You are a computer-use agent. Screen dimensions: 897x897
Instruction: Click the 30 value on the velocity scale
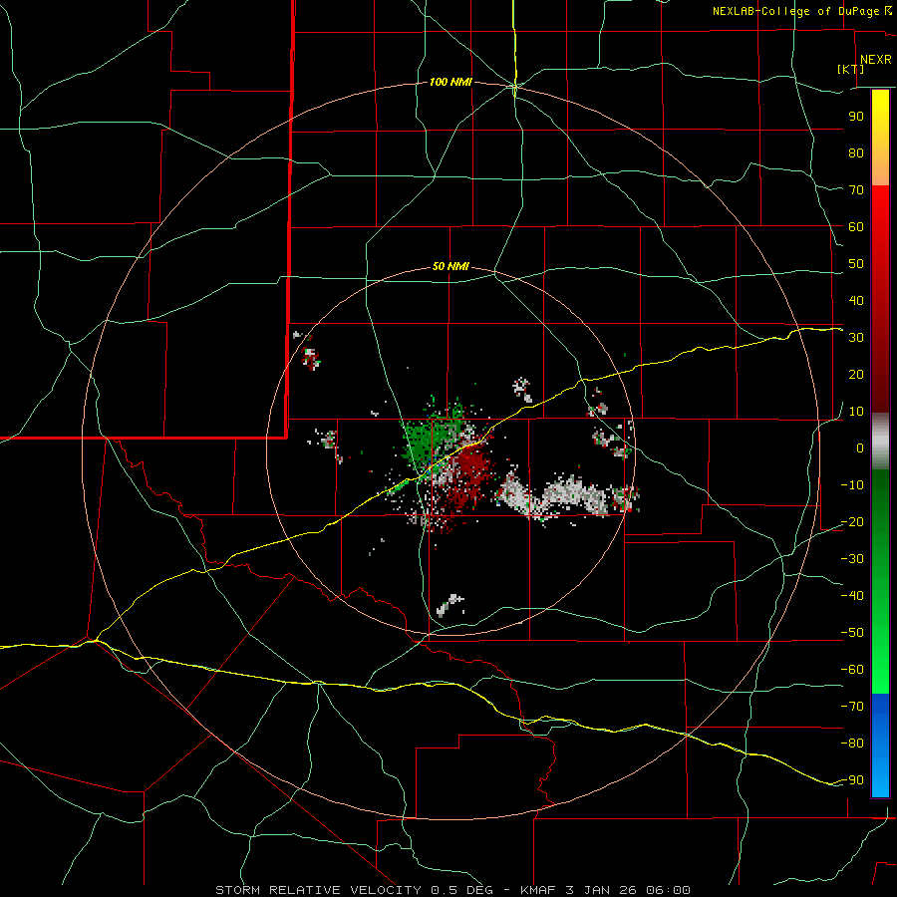[856, 338]
